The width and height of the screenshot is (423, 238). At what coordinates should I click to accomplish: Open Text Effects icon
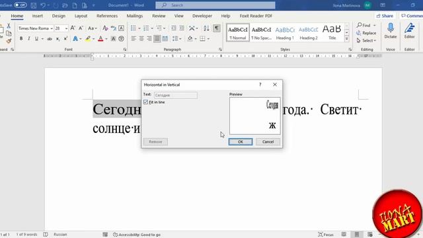(75, 39)
